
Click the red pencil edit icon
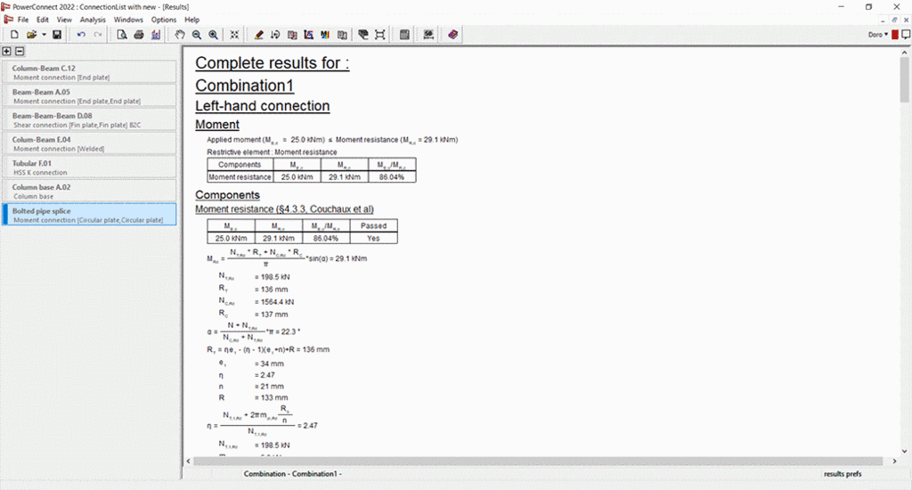[259, 35]
